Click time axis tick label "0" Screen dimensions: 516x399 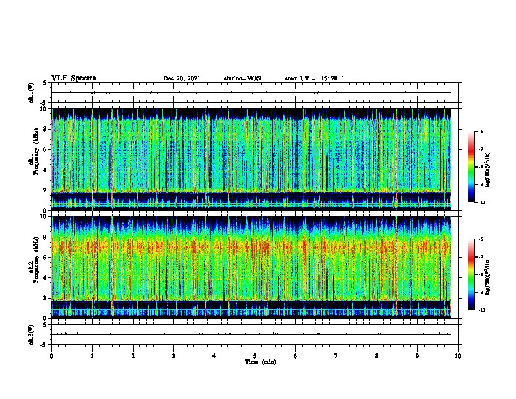(51, 356)
